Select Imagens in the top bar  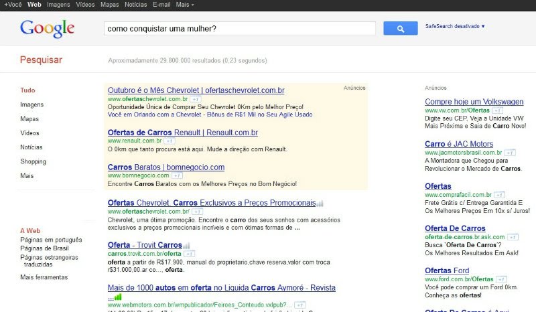(x=58, y=5)
